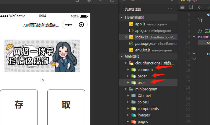Image resolution: width=210 pixels, height=125 pixels.
Task: Fold the code block at line 12
Action: pos(194,53)
